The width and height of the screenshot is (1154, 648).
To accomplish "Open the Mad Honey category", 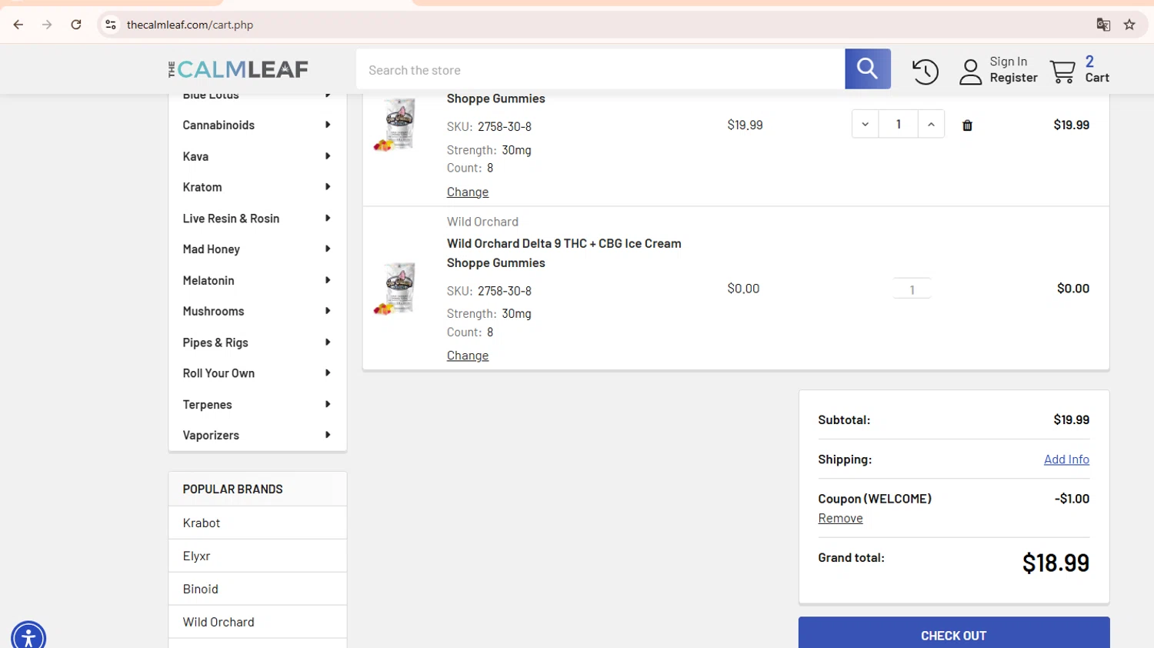I will click(x=211, y=249).
